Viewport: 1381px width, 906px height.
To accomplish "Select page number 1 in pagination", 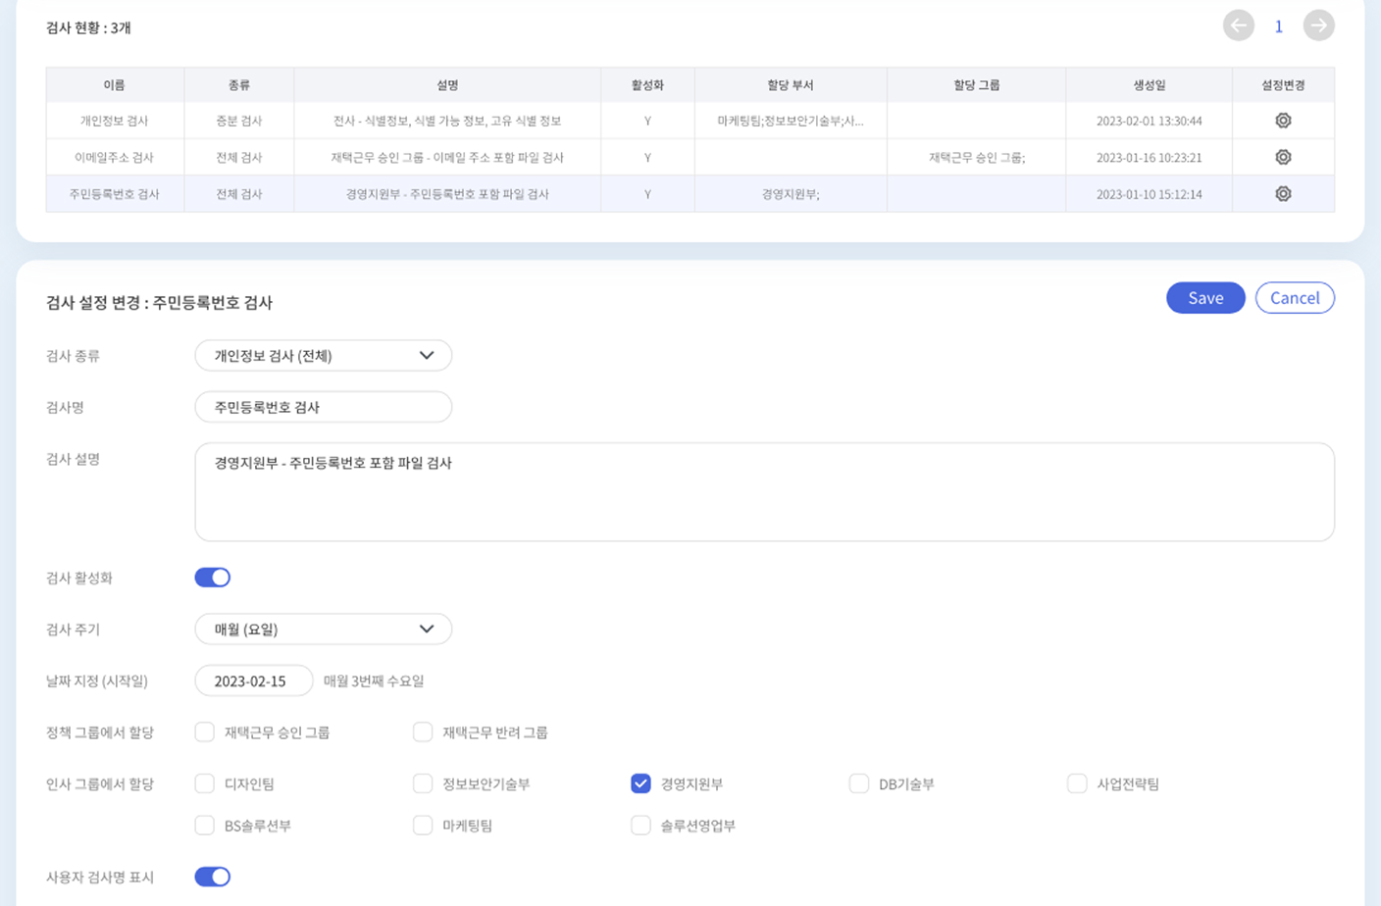I will tap(1278, 26).
